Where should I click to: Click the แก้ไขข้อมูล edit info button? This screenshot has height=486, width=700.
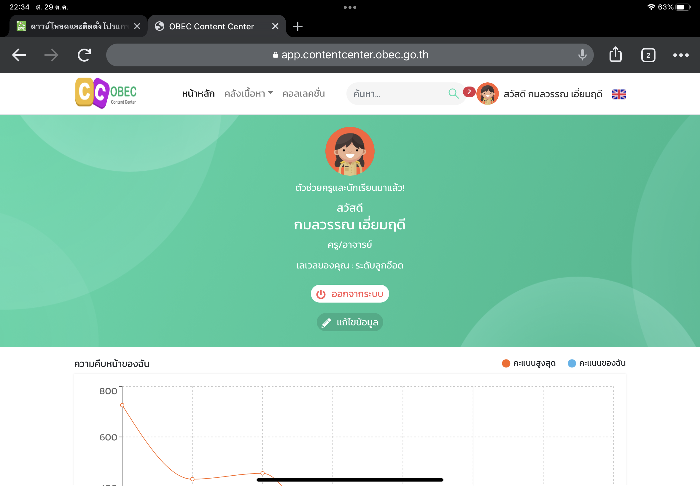350,322
